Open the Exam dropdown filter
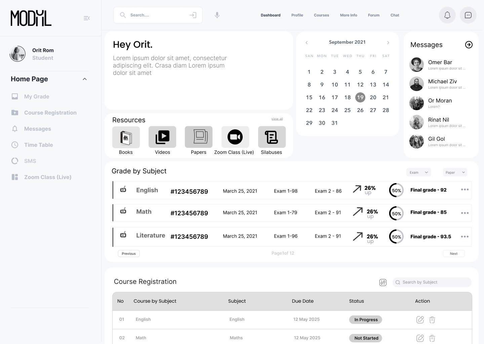Viewport: 484px width, 344px height. [x=418, y=172]
